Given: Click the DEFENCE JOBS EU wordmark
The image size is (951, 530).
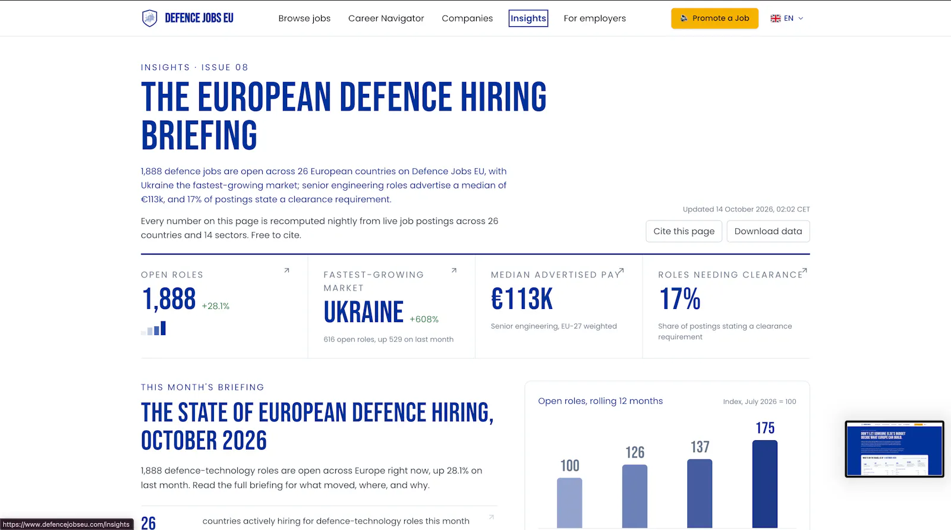Looking at the screenshot, I should point(199,18).
